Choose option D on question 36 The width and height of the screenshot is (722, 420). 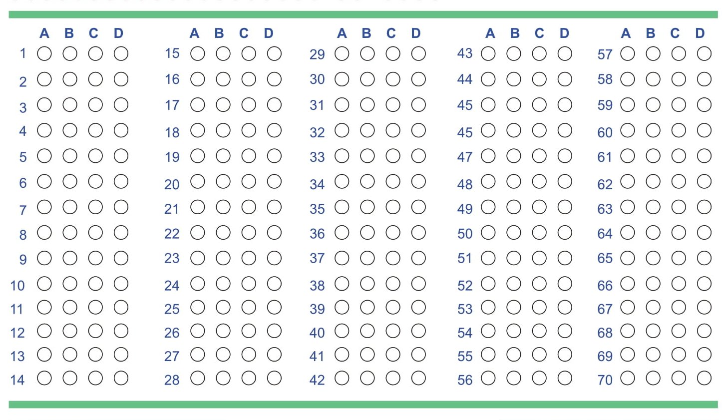(x=418, y=232)
